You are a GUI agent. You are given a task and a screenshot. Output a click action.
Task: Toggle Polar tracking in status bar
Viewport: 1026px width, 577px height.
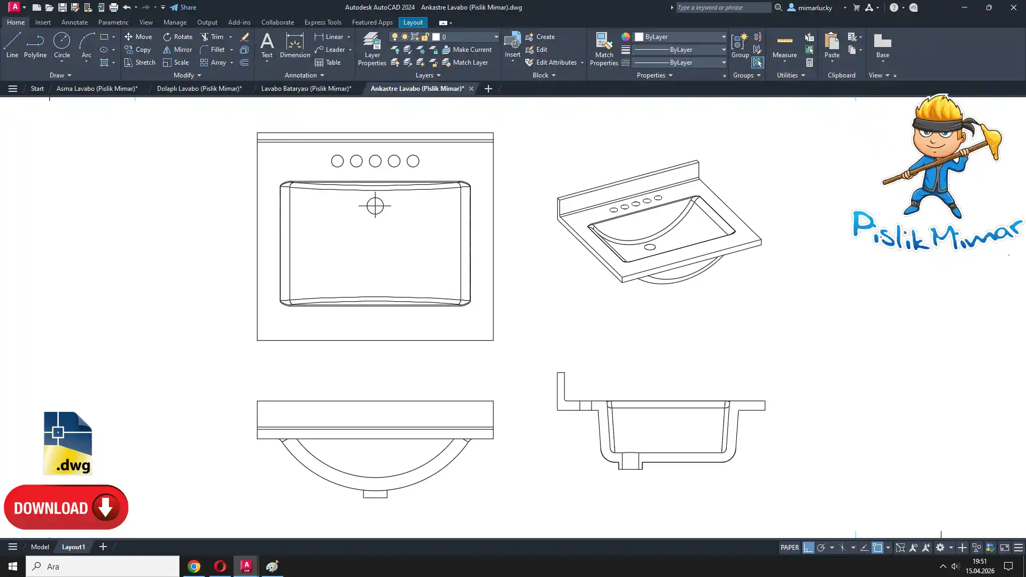click(821, 548)
